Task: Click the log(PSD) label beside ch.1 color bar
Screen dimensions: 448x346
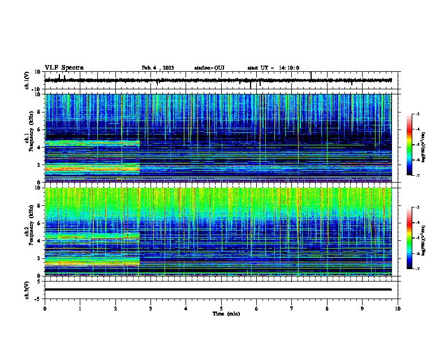Action: click(424, 148)
